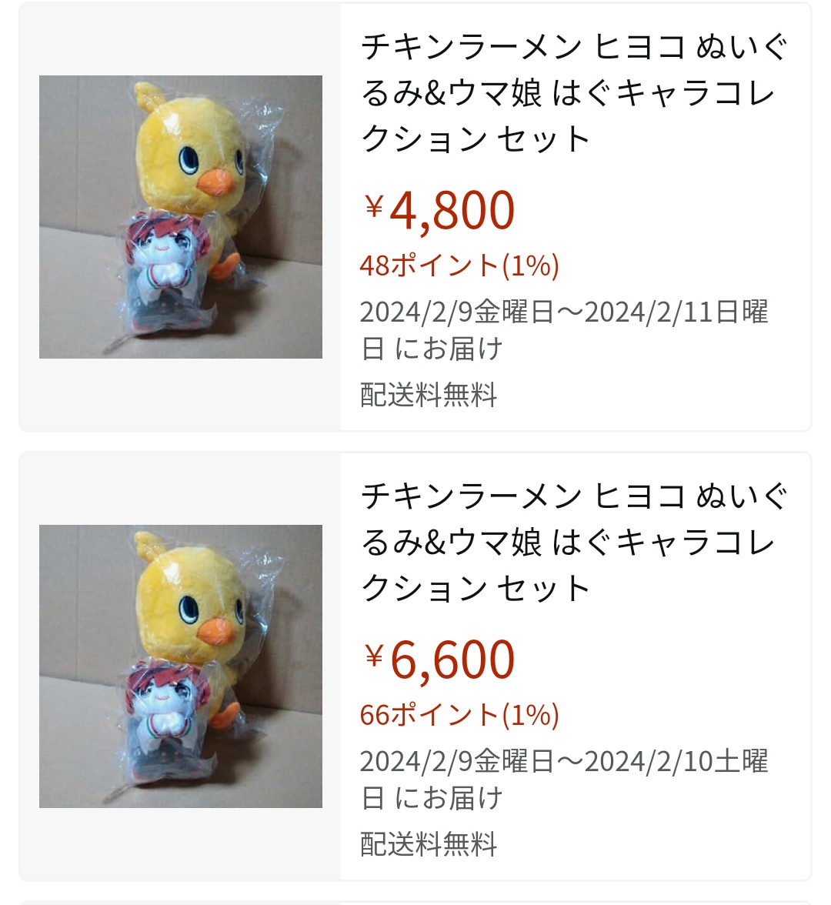Tap the ¥ symbol beside 6,600

point(374,656)
